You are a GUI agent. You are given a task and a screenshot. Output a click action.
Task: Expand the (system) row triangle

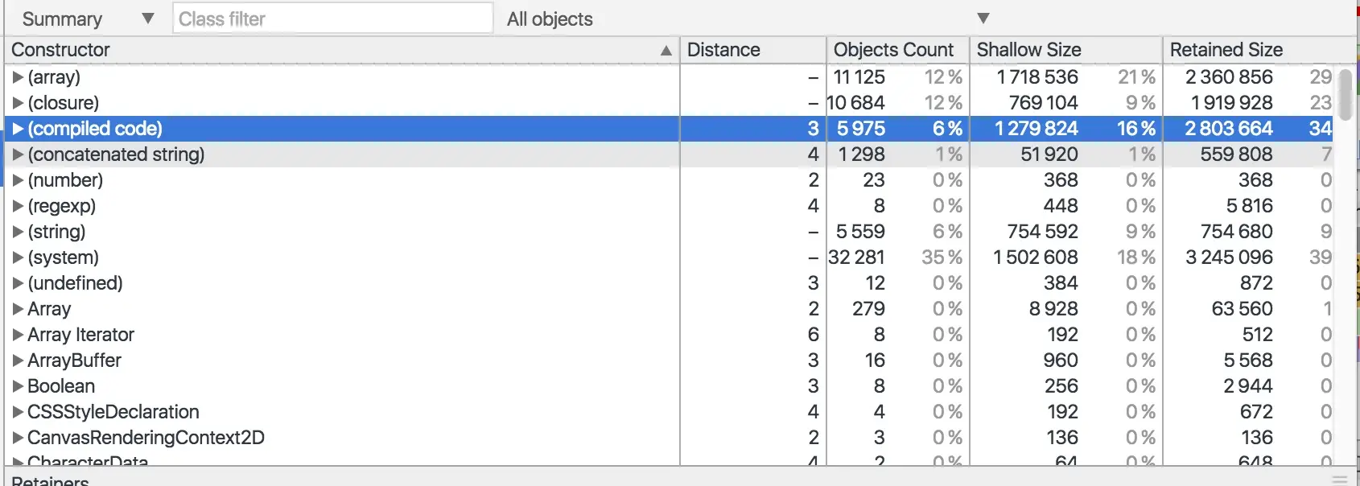click(x=18, y=257)
